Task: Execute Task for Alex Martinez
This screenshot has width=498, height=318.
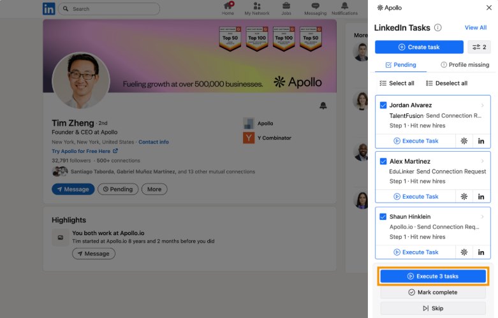Action: click(415, 196)
